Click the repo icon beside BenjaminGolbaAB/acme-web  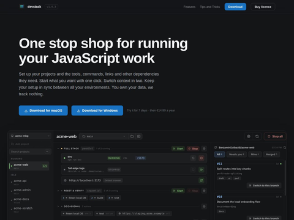pyautogui.click(x=216, y=147)
